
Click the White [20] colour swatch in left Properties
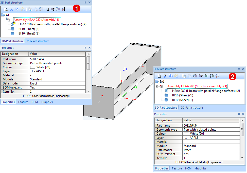[33, 67]
